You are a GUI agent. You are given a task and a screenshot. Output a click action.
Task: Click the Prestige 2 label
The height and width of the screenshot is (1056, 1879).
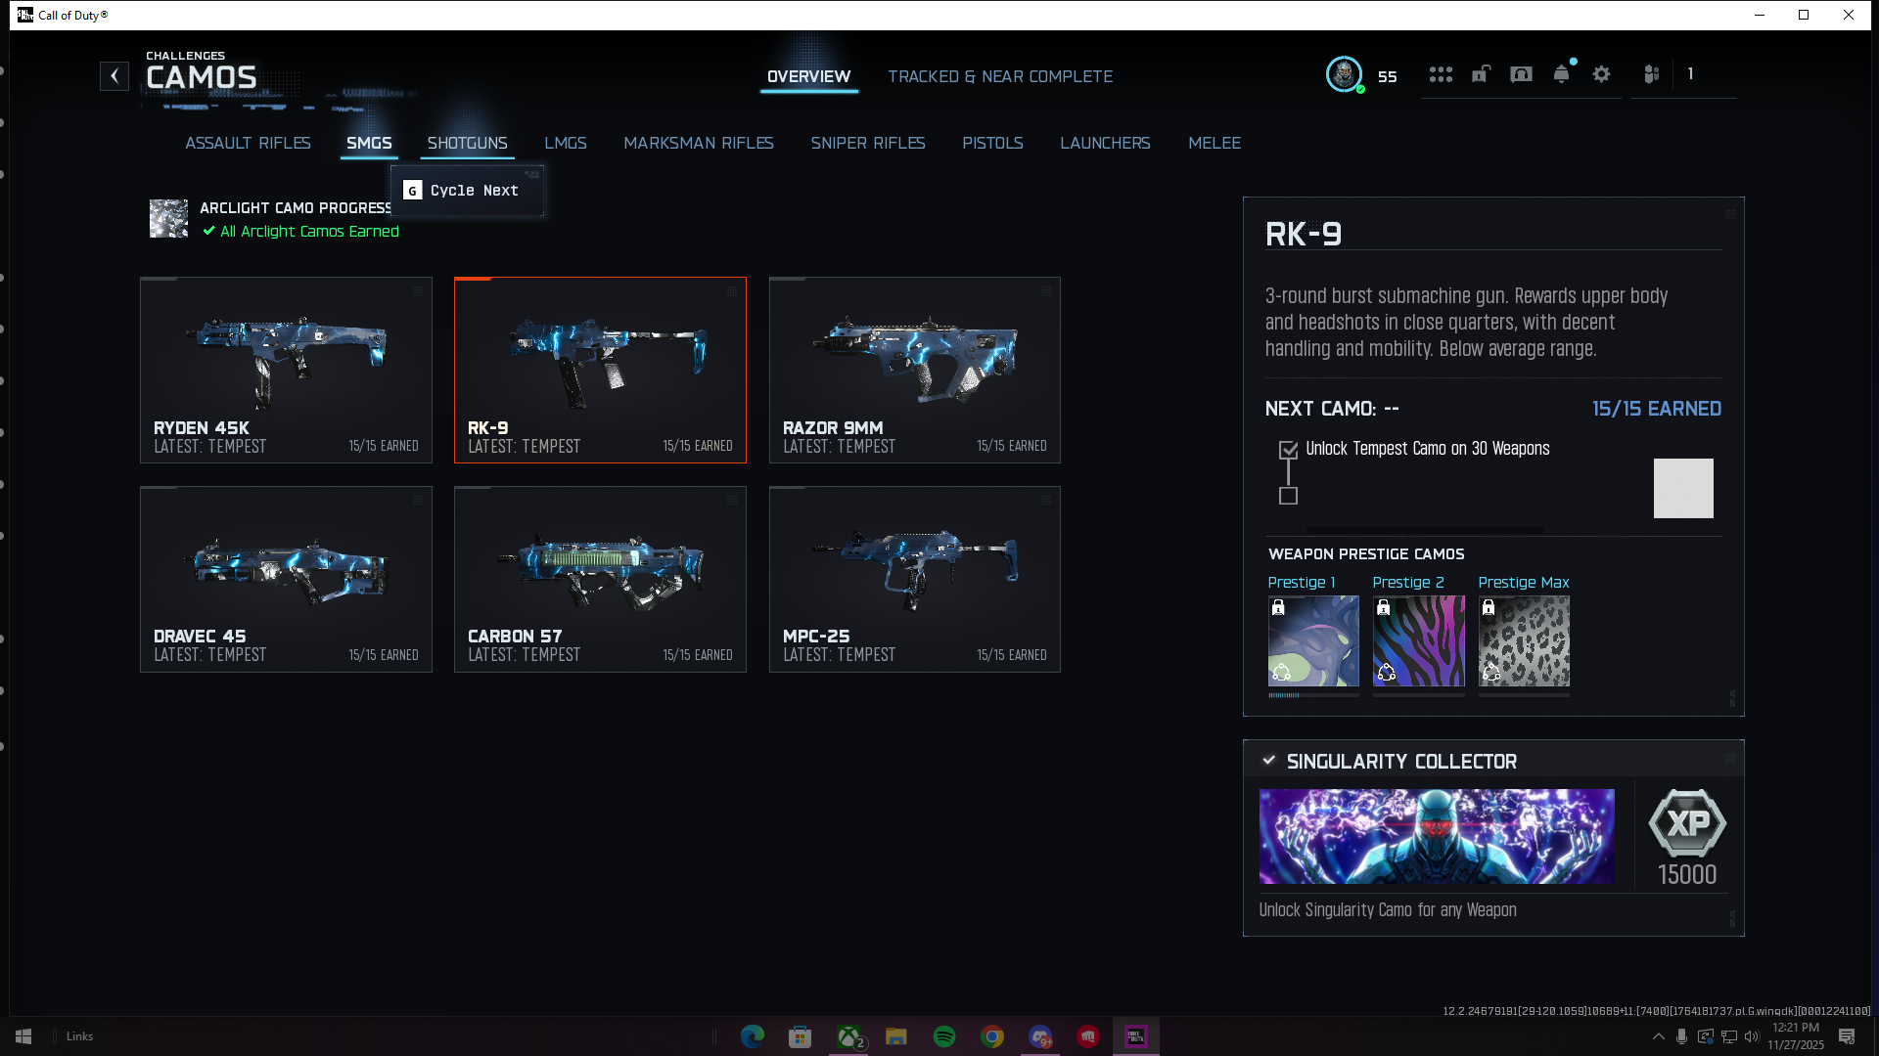(x=1408, y=583)
